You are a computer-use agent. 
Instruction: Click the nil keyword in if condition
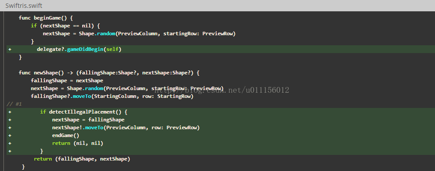point(86,26)
